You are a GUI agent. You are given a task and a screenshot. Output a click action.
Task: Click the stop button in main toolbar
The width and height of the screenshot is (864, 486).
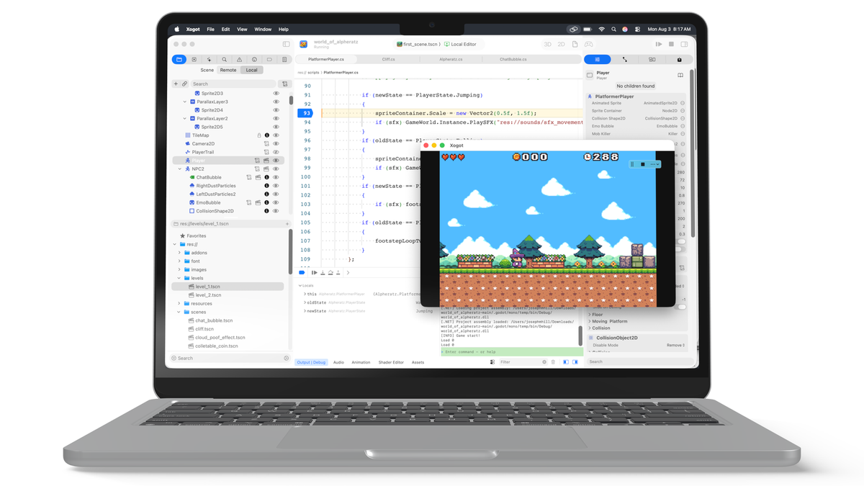[671, 45]
